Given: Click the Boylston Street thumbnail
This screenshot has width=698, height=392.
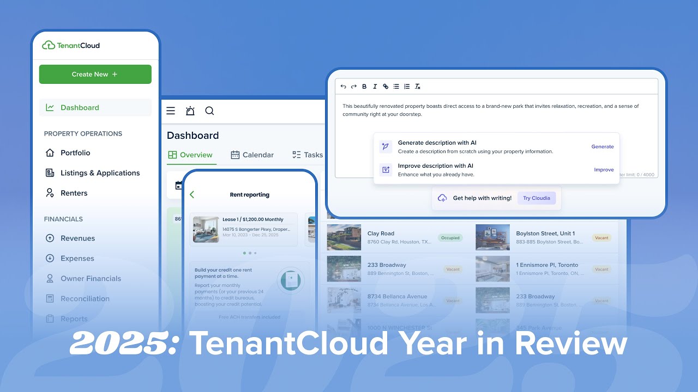Looking at the screenshot, I should pos(492,237).
